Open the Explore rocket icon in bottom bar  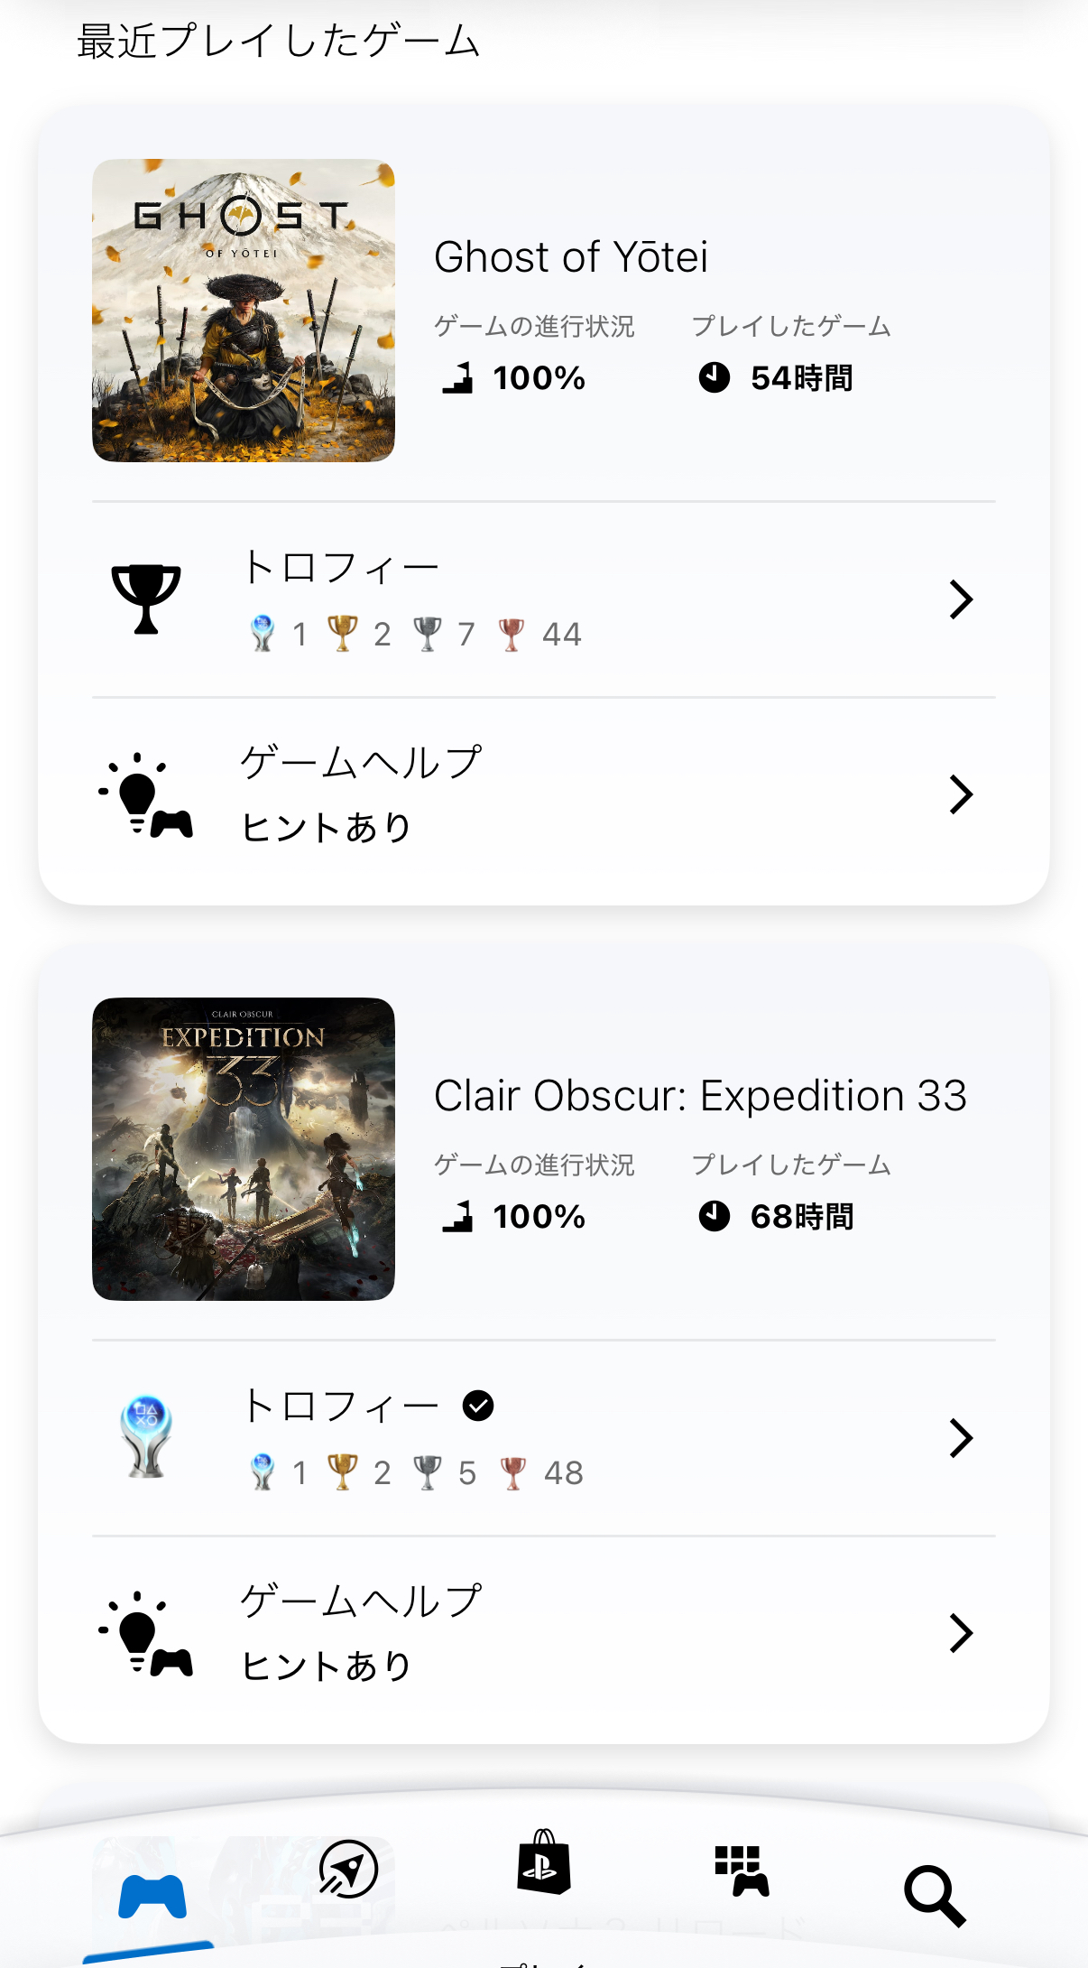pos(348,1868)
